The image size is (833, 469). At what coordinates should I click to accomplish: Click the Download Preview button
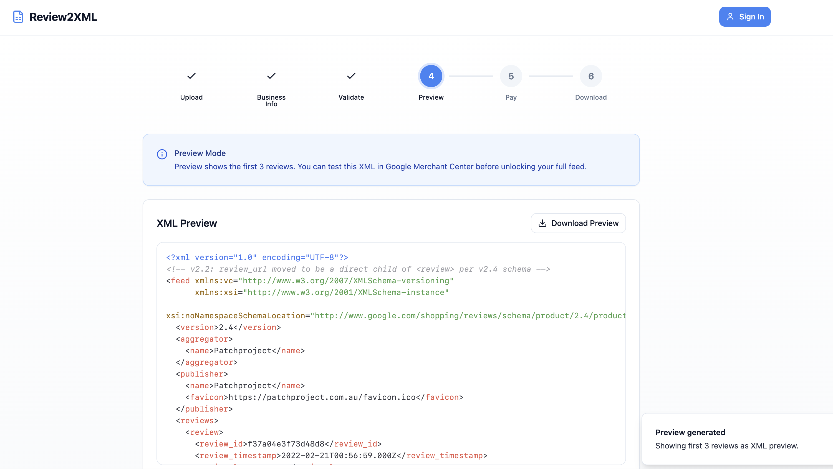pos(578,223)
